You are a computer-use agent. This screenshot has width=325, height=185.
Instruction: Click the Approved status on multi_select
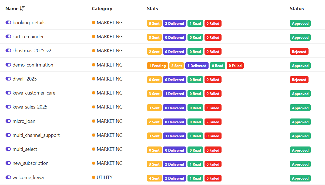tap(300, 150)
